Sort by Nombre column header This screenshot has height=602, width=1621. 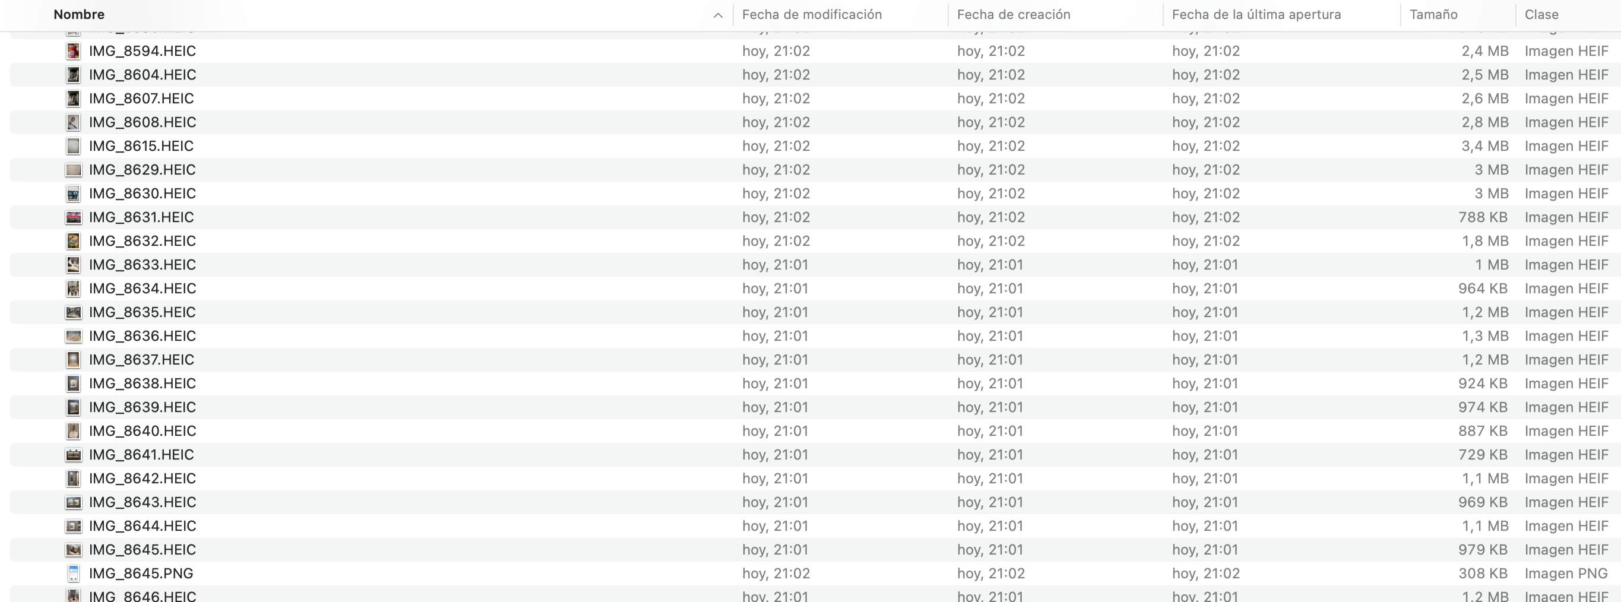point(80,14)
